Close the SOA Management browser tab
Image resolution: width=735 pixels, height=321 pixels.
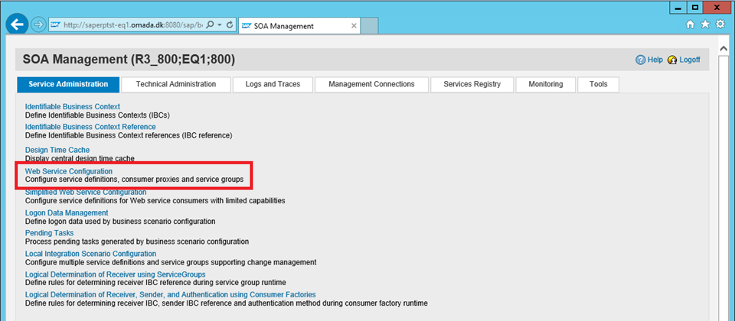pyautogui.click(x=354, y=26)
